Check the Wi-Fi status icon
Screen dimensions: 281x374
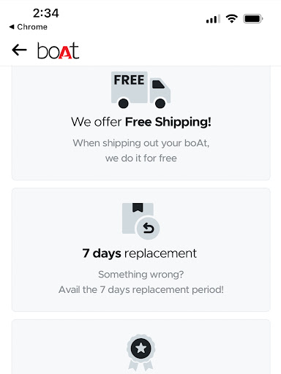232,18
